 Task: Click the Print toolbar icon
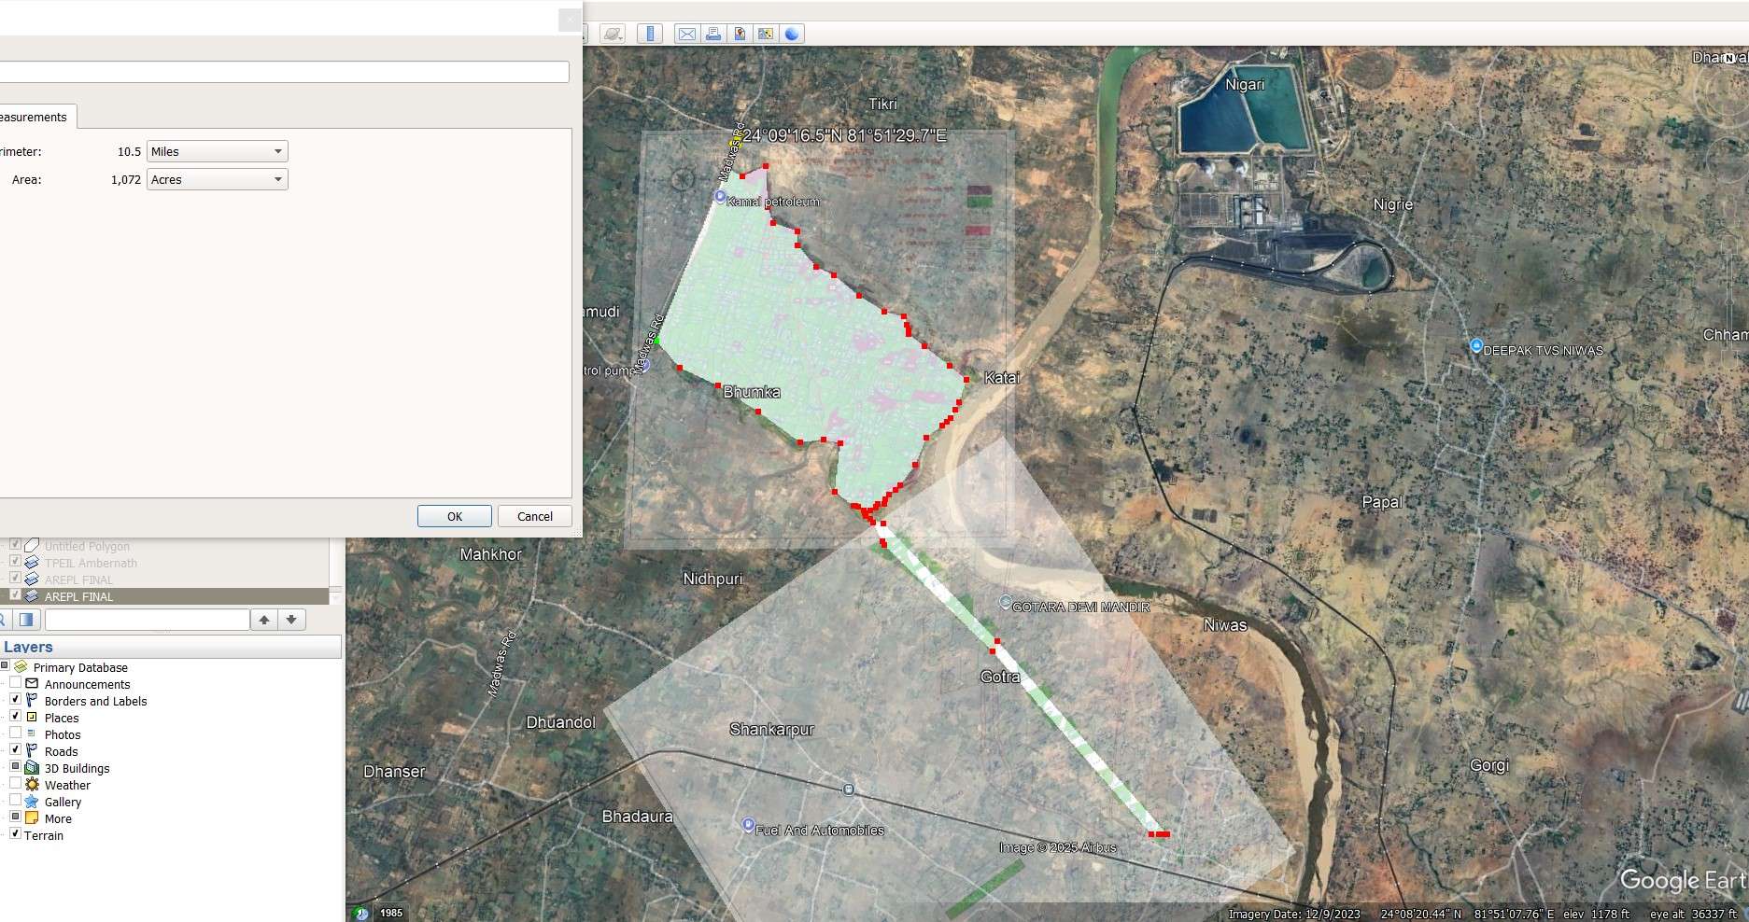coord(713,34)
